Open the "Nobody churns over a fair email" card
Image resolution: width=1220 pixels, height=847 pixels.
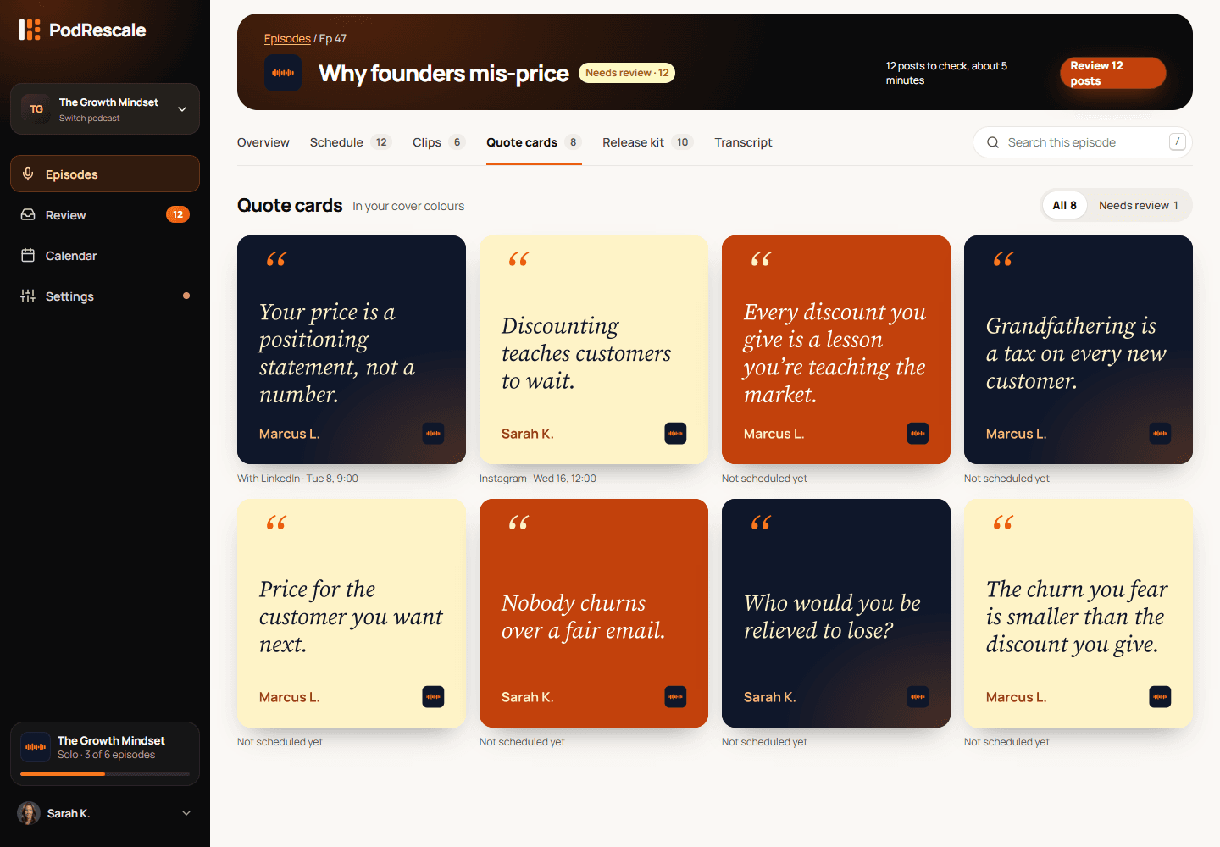click(x=594, y=613)
